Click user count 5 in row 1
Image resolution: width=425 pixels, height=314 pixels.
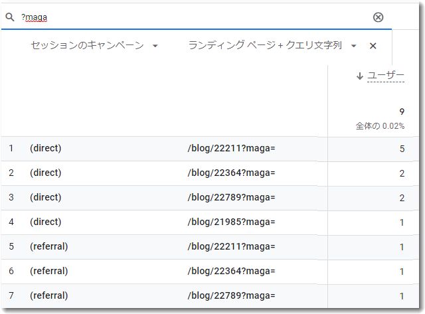[x=402, y=149]
